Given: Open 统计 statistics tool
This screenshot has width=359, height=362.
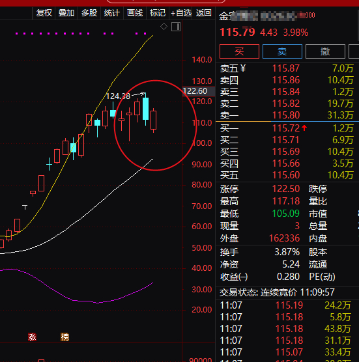Looking at the screenshot, I should click(x=112, y=13).
